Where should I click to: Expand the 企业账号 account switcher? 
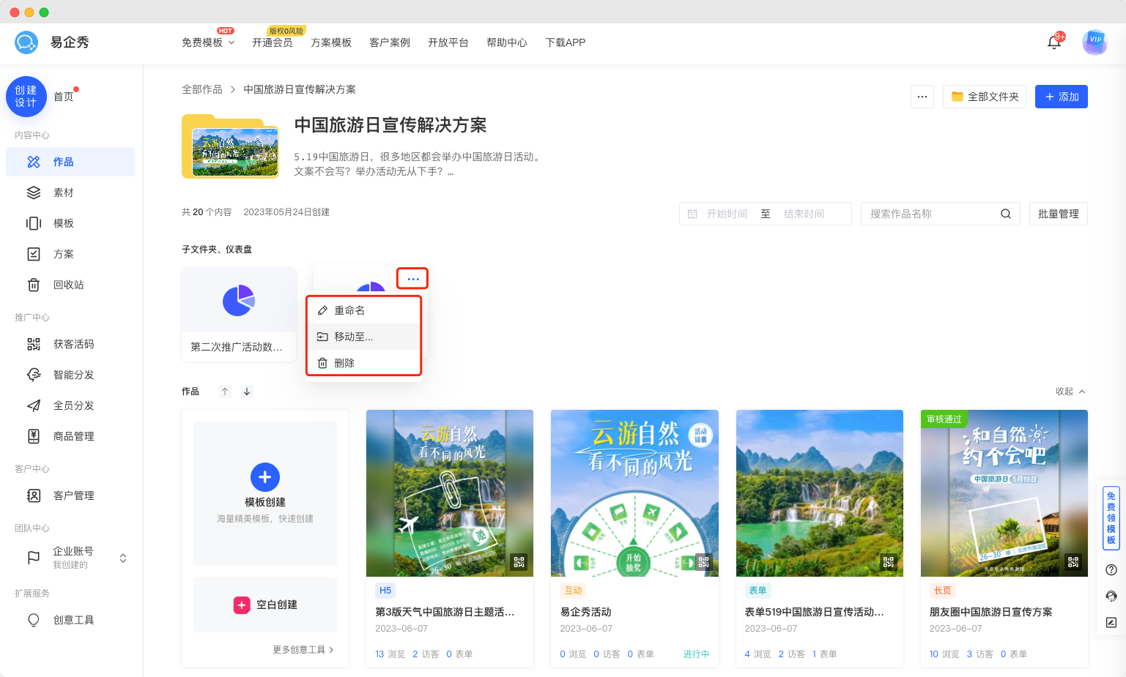[x=123, y=558]
